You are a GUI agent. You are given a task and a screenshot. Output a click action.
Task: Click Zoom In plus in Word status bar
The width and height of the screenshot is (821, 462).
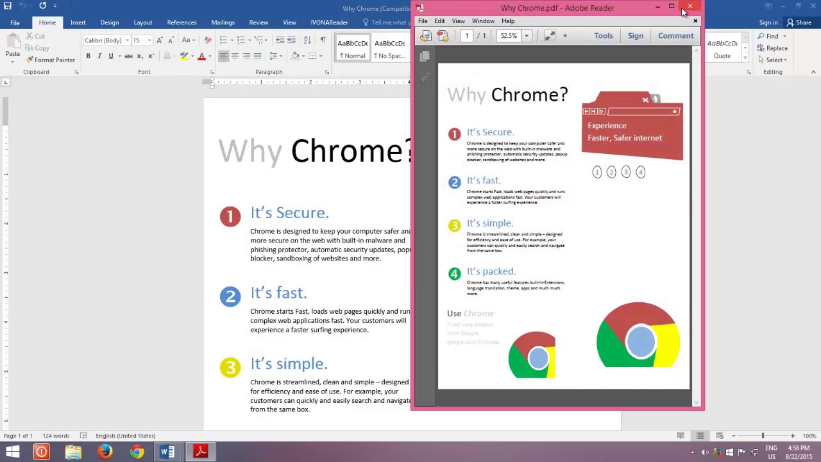792,436
